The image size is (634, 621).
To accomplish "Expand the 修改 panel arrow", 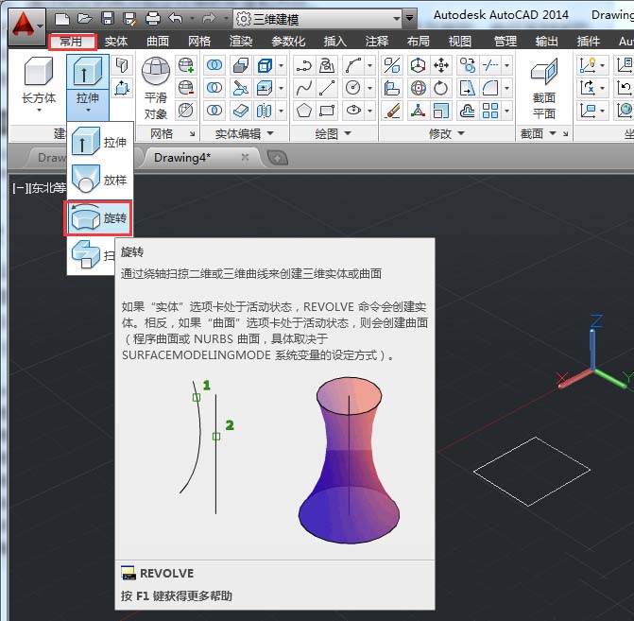I will pos(461,133).
